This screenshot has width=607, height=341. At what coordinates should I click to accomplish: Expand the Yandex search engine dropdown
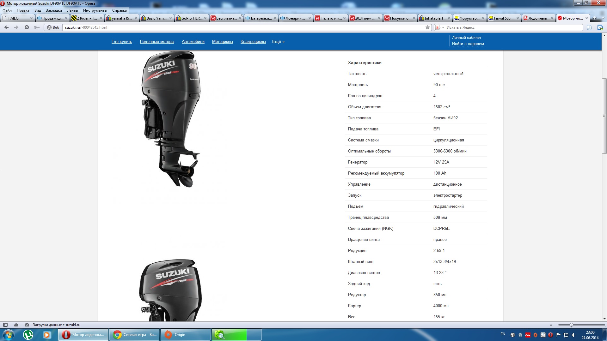coord(443,27)
